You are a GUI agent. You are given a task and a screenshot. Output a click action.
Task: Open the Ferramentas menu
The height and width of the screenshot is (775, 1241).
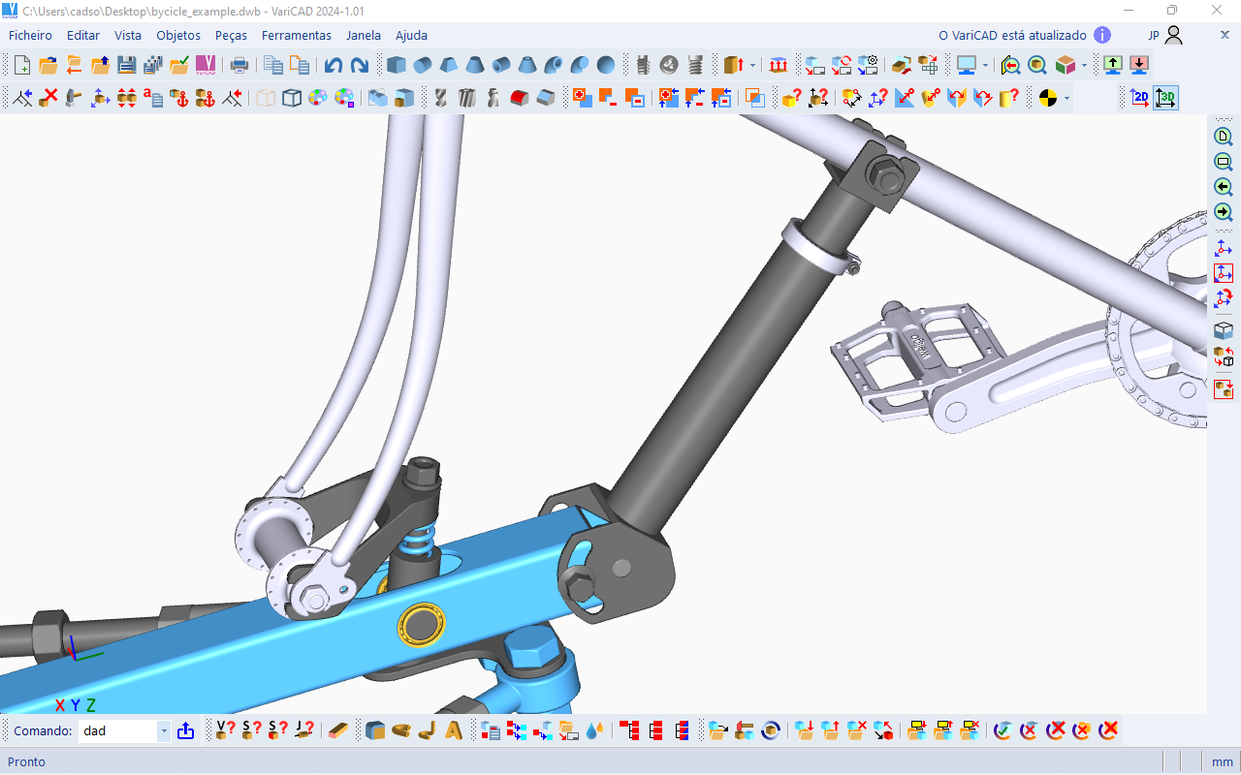296,35
